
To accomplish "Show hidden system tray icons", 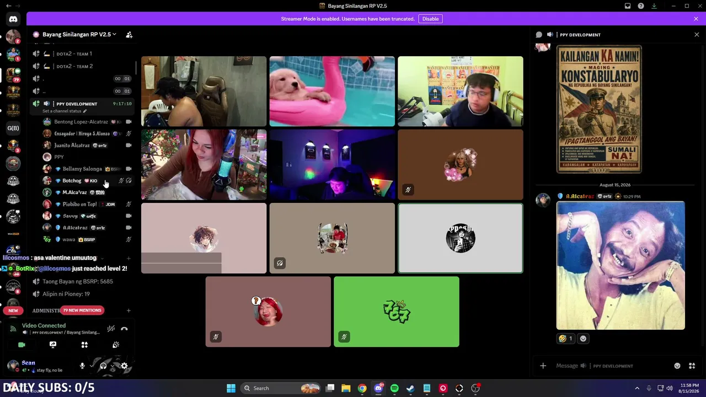I will pos(637,388).
